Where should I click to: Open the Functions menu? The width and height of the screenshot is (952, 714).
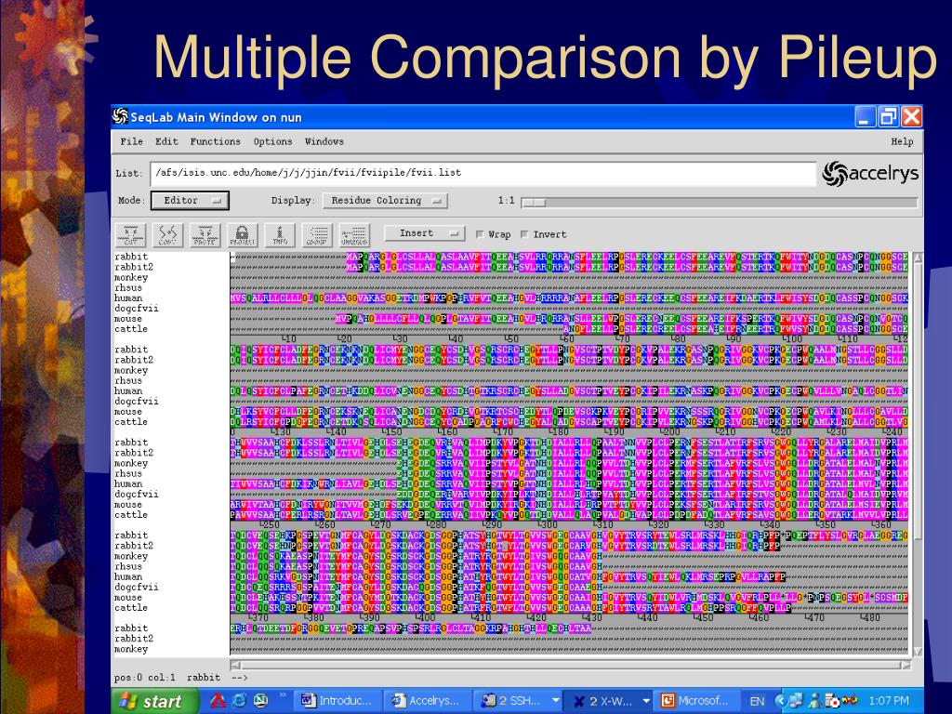coord(215,141)
